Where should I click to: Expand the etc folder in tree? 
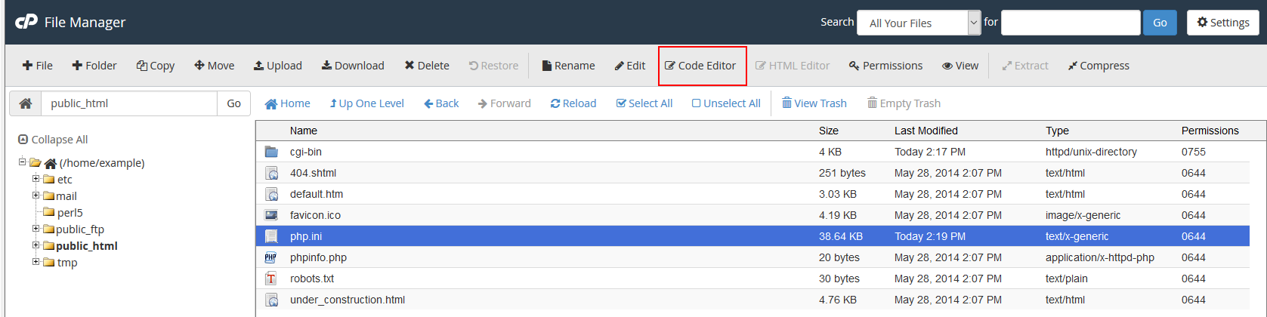[x=36, y=179]
